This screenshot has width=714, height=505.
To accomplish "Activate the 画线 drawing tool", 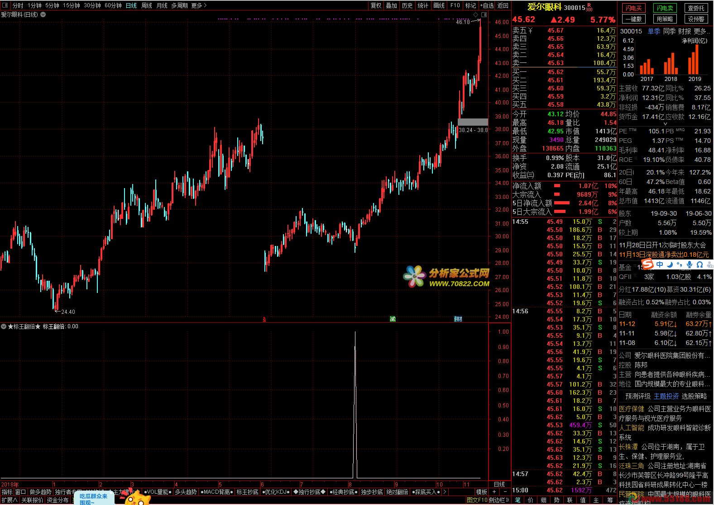I will coord(439,5).
